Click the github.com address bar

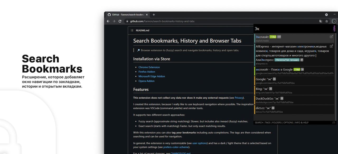[x=221, y=21]
